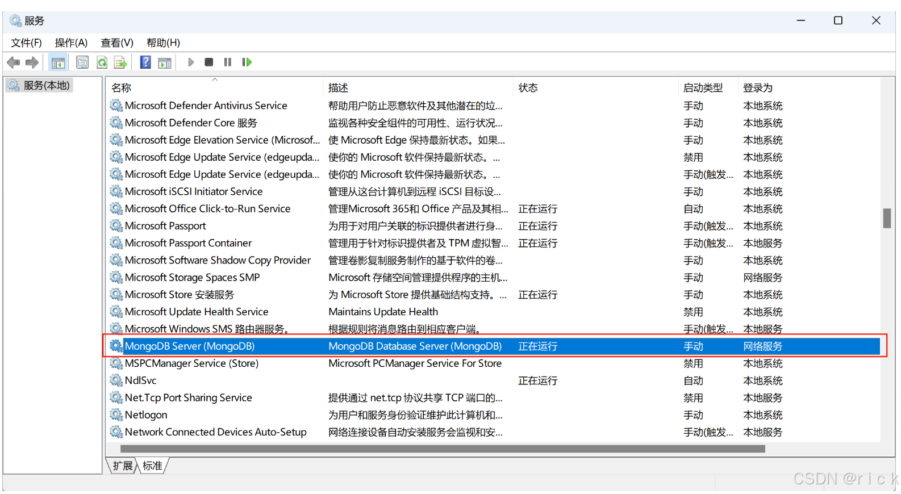The image size is (901, 494).
Task: Click gear icon of Microsoft Defender Antivirus Service
Action: 116,105
